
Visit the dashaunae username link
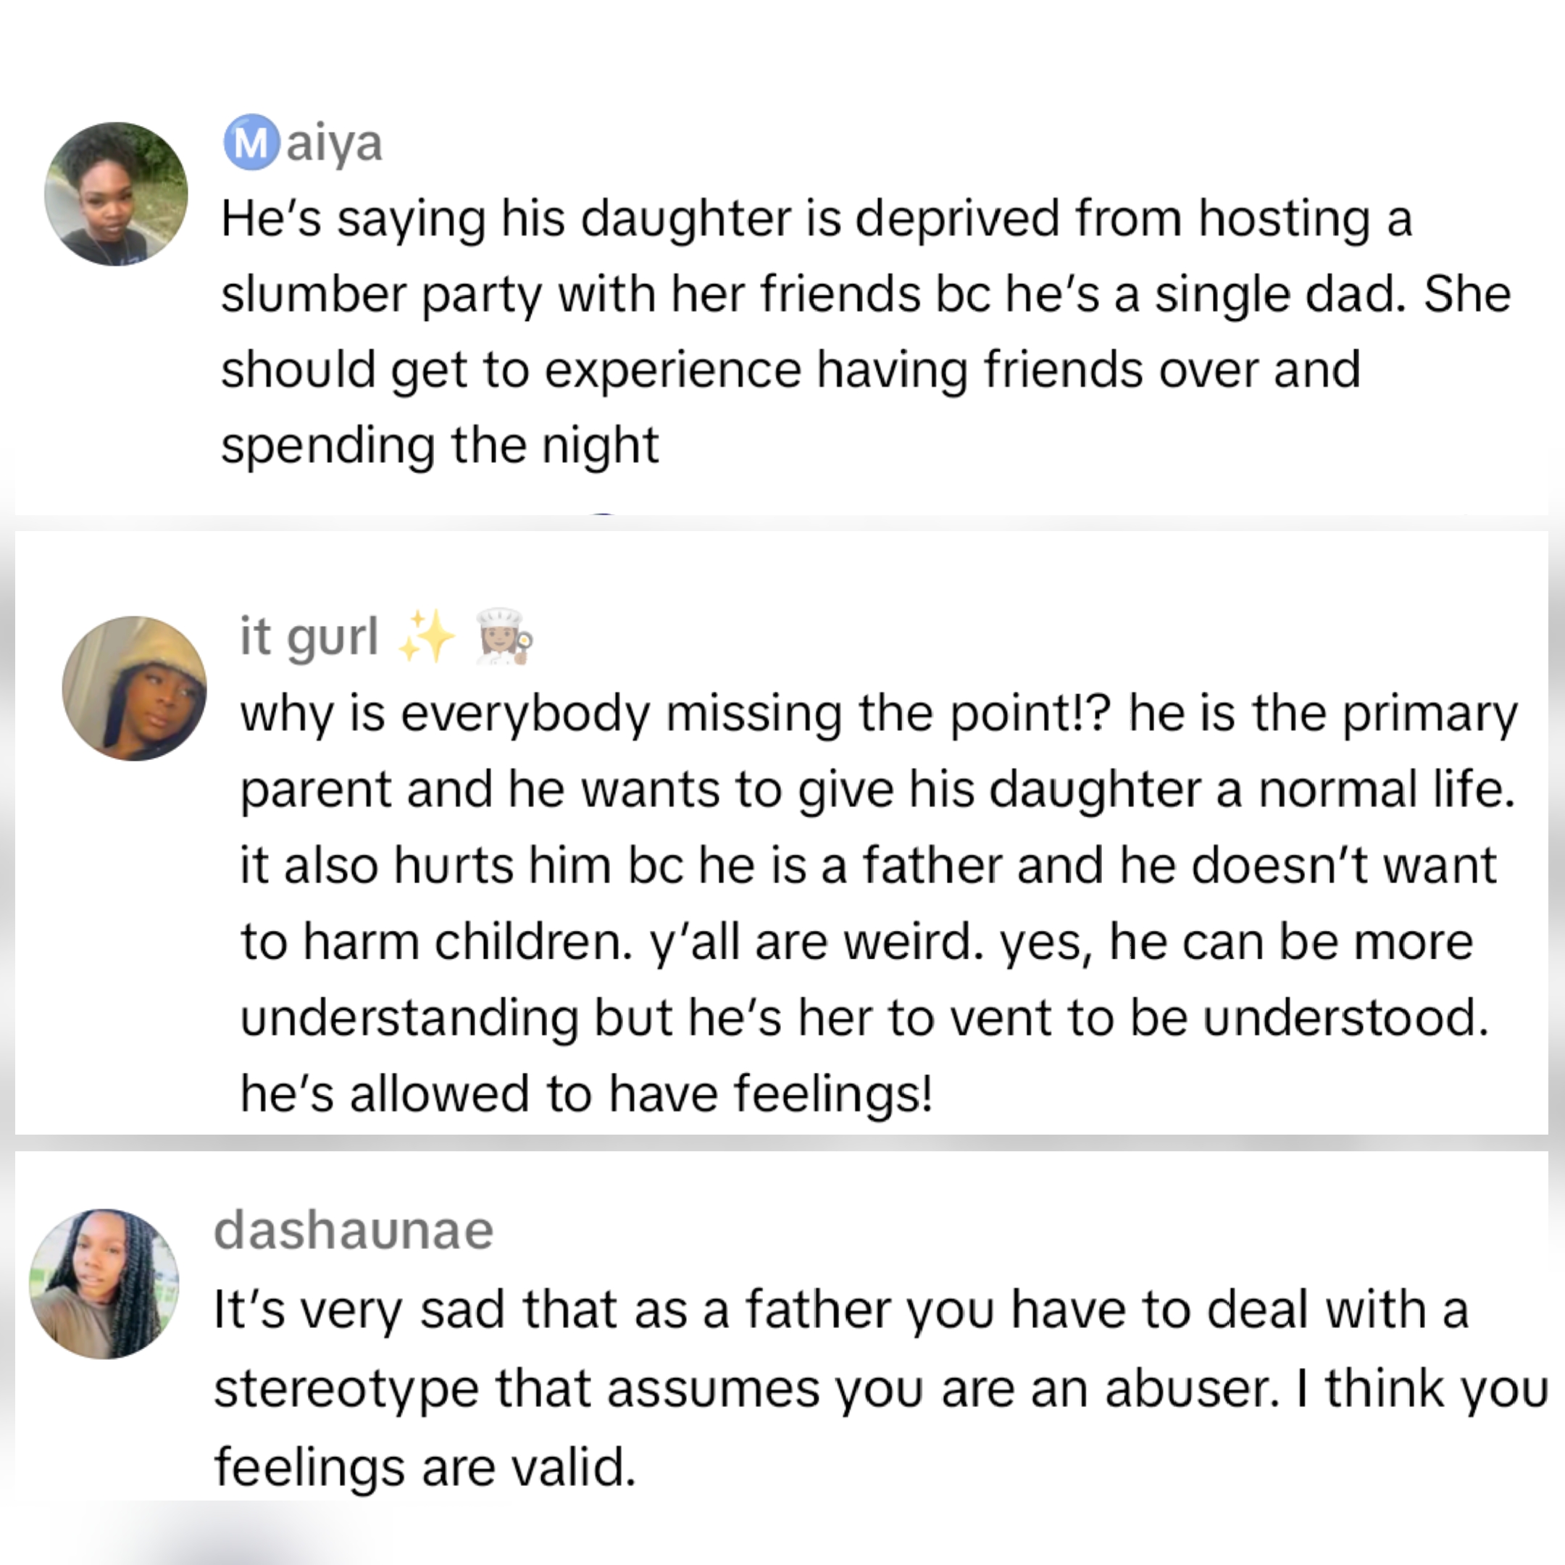click(x=353, y=1230)
